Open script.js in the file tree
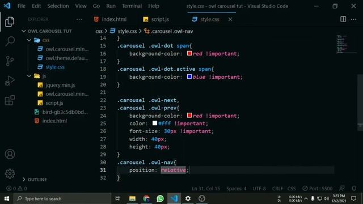Screen dimensions: 363x204 point(54,103)
